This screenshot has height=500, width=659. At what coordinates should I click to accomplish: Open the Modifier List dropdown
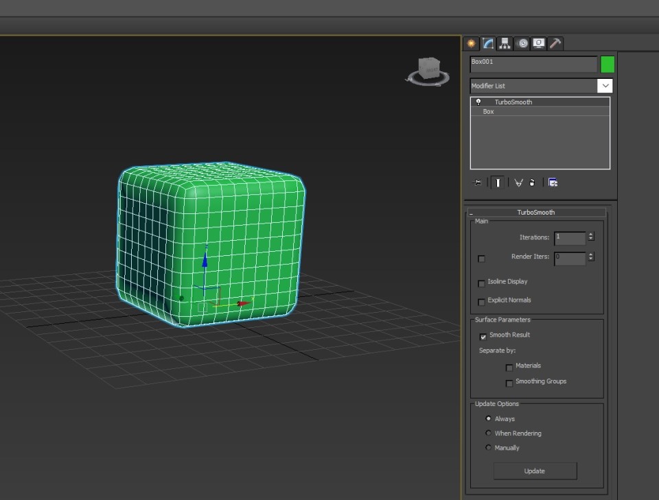pyautogui.click(x=605, y=86)
